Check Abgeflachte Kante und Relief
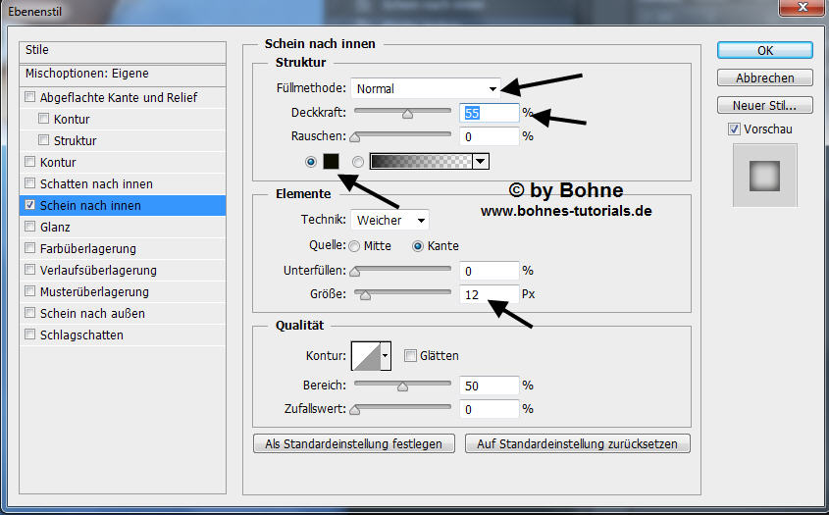 pyautogui.click(x=30, y=97)
